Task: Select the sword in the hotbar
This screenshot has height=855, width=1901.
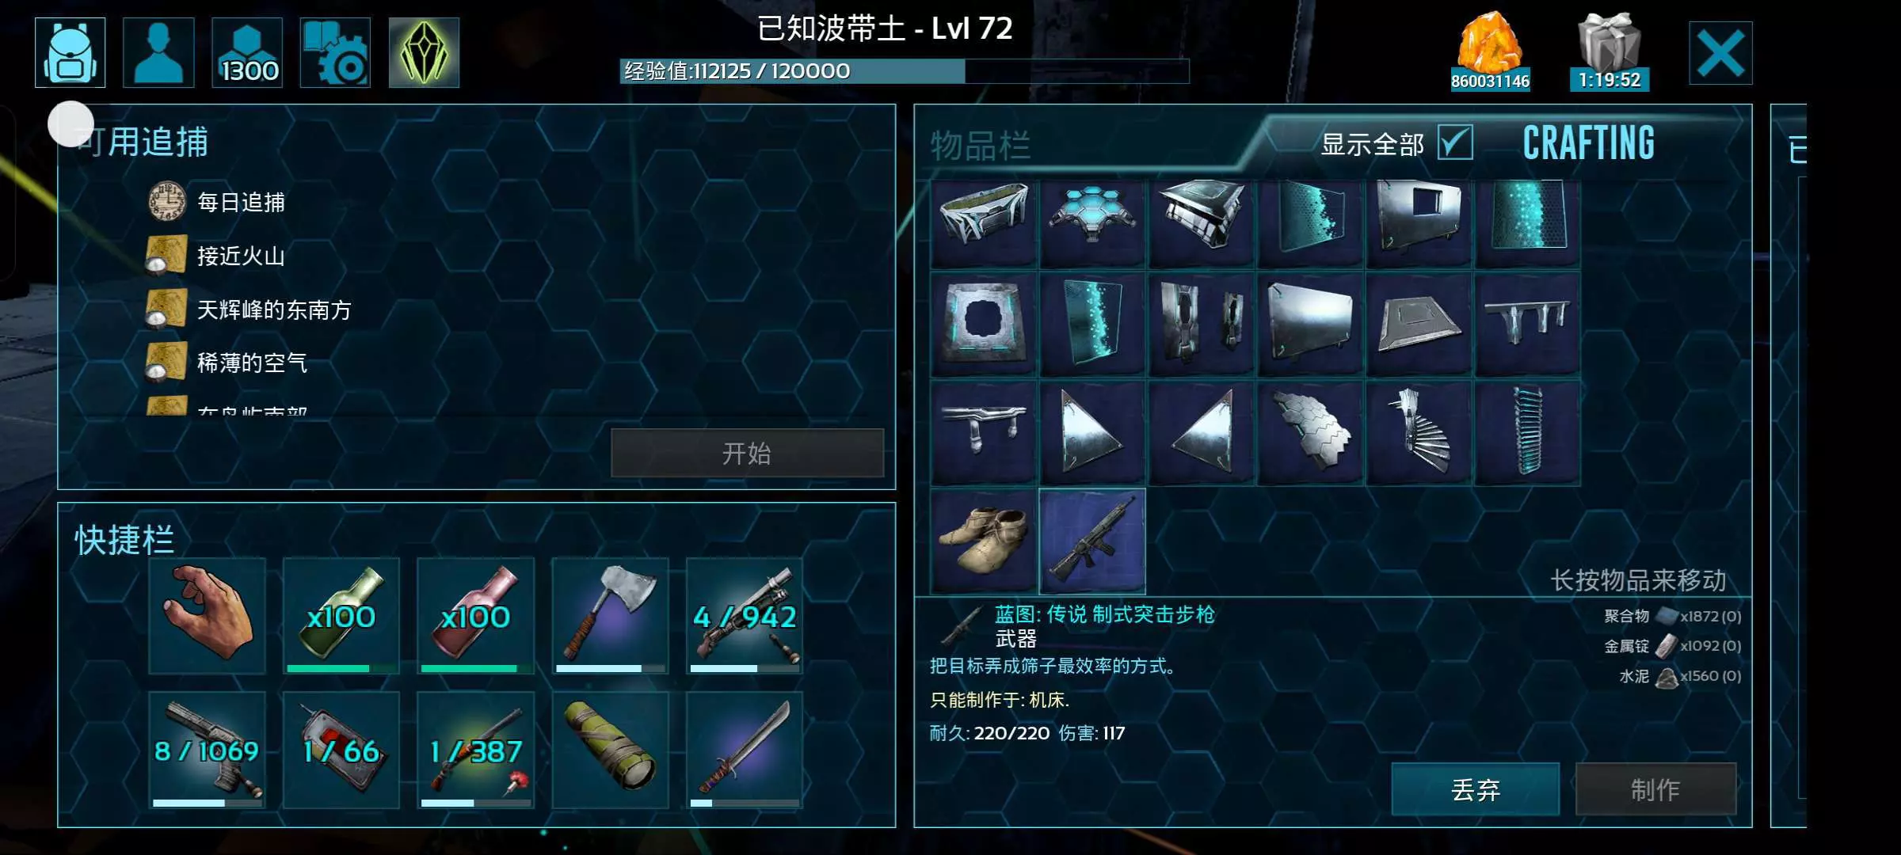Action: click(745, 750)
